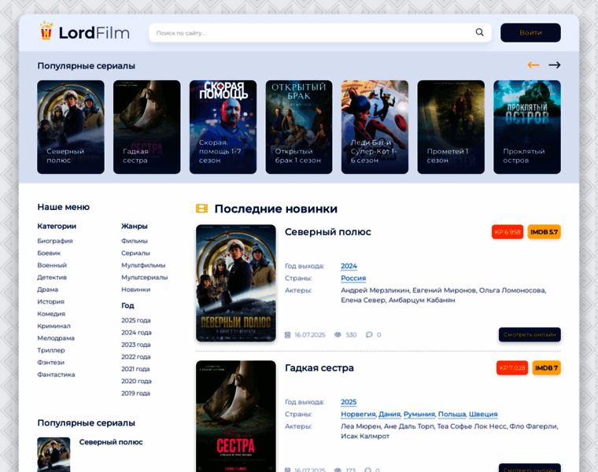The width and height of the screenshot is (598, 472).
Task: Open Скорая помощь 1-7 сезон card
Action: pyautogui.click(x=223, y=127)
